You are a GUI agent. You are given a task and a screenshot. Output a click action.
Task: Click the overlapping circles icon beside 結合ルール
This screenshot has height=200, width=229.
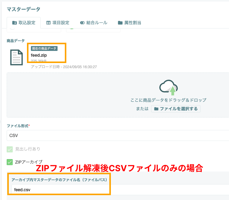coord(82,23)
